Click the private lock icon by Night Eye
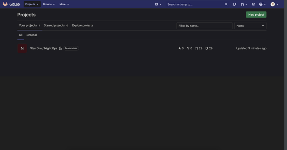 click(x=60, y=48)
